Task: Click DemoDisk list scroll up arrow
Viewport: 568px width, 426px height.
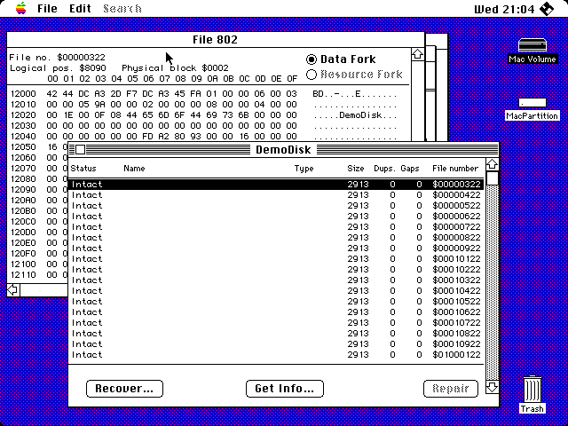Action: tap(492, 165)
